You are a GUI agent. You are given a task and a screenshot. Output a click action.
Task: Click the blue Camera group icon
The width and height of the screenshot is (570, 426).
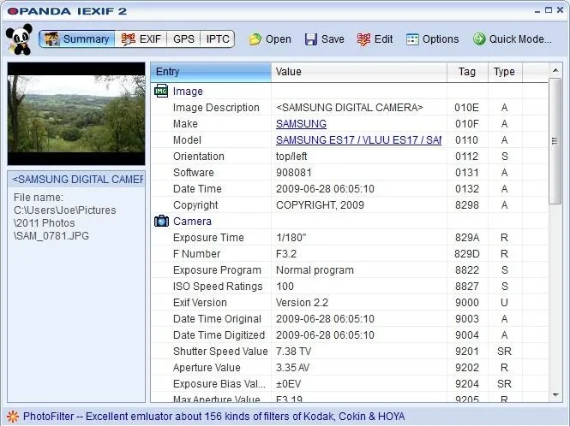pyautogui.click(x=161, y=221)
